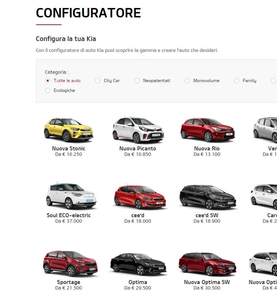The image size is (277, 304).
Task: Click the Da € 29.500 price text
Action: 138,288
